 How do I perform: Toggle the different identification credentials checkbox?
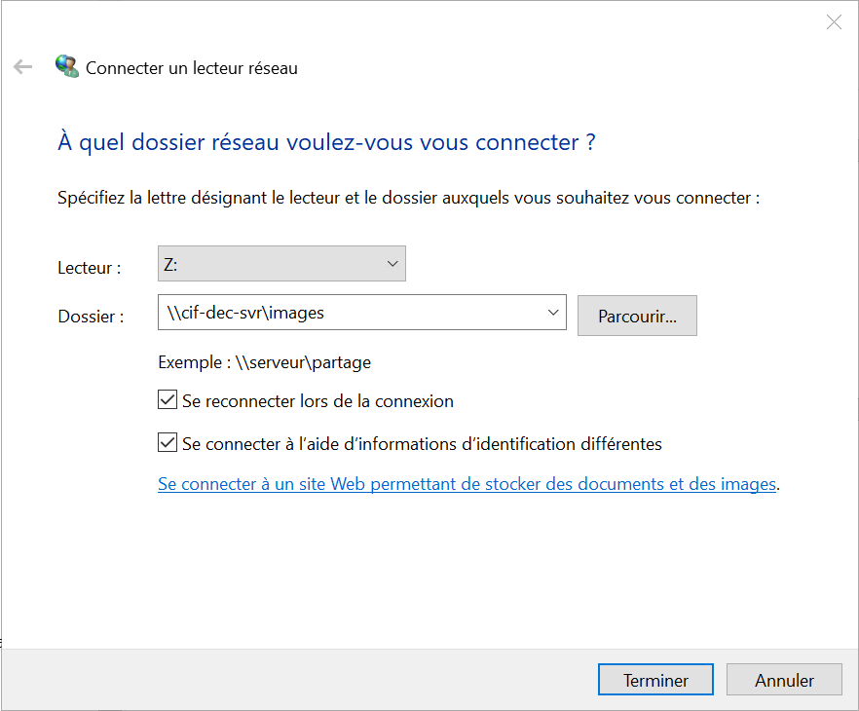pos(167,443)
